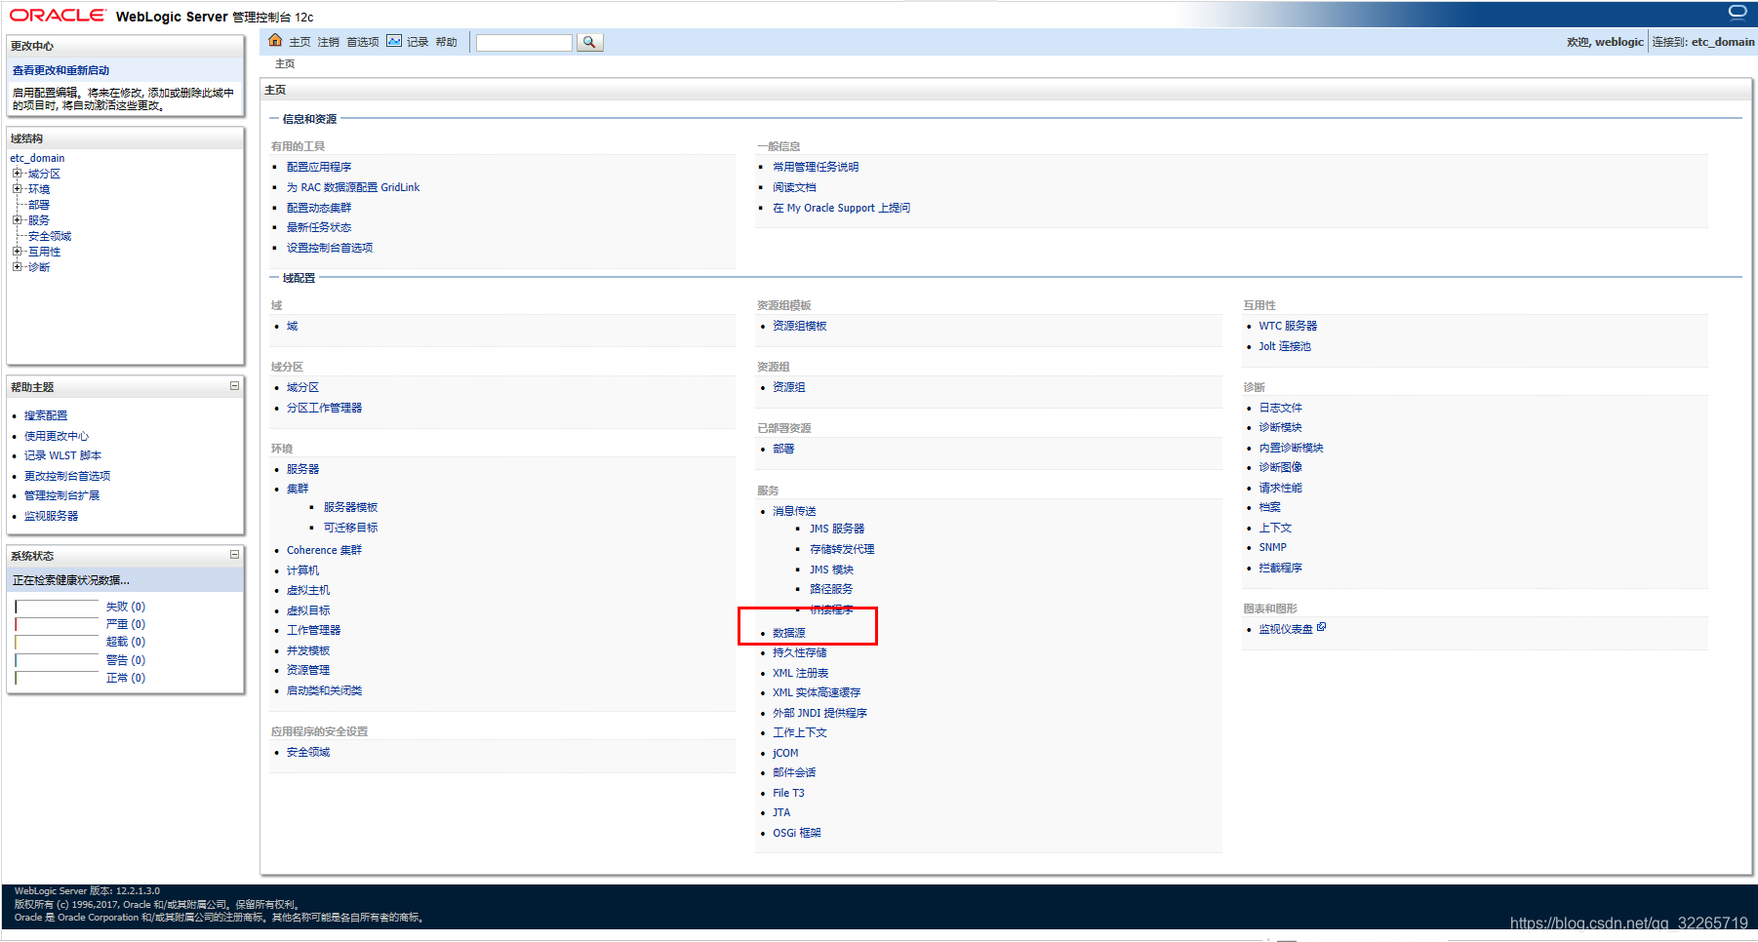Screen dimensions: 1758x942
Task: Expand 互用性 tree node
Action: pos(18,252)
